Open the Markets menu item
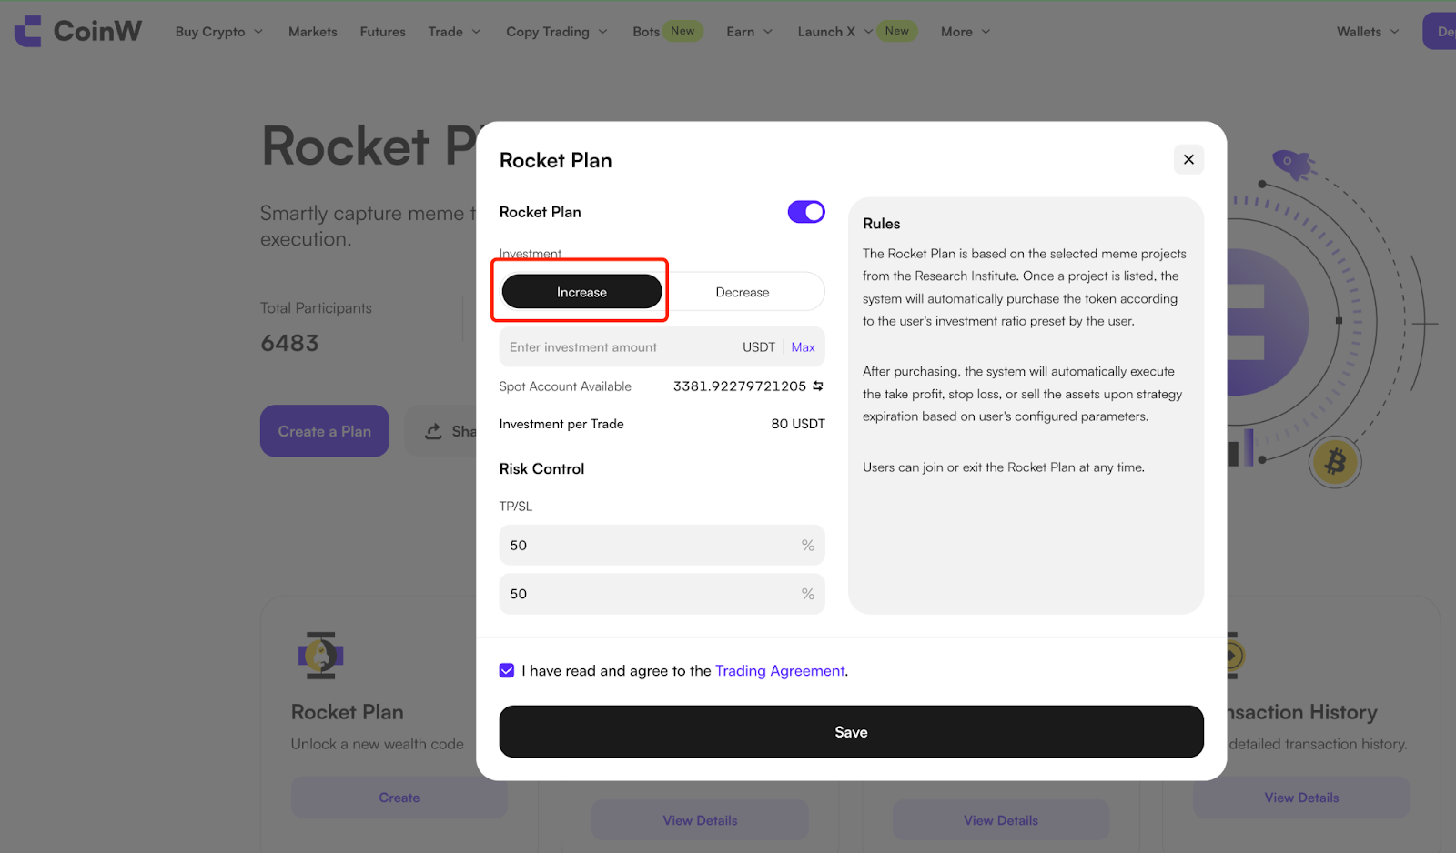 313,32
